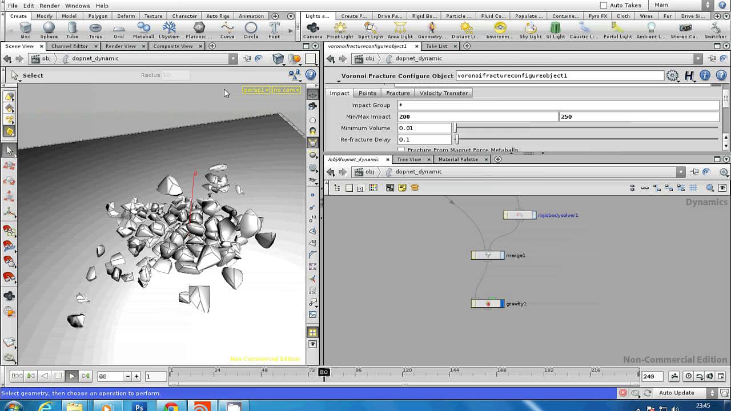Screen dimensions: 731x411
Task: Expand parameter pane path dropdown arrow
Action: pyautogui.click(x=698, y=58)
